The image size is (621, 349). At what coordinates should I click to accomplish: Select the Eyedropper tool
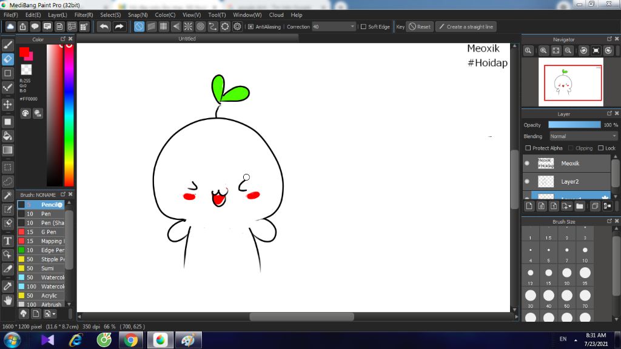[x=7, y=286]
